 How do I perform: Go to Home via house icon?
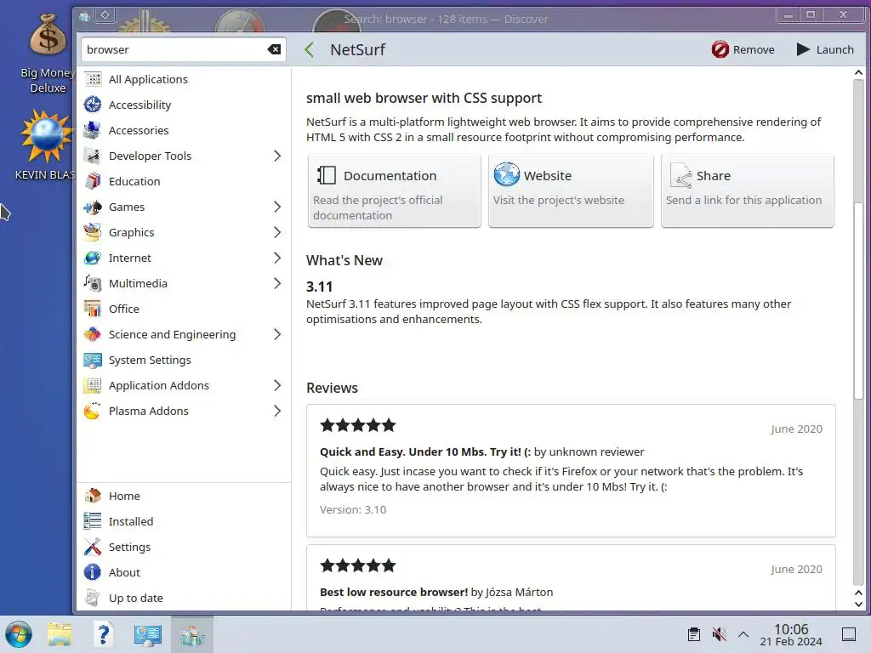tap(92, 496)
